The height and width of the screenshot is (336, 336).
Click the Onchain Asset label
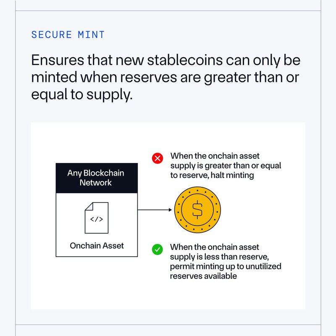click(x=97, y=245)
